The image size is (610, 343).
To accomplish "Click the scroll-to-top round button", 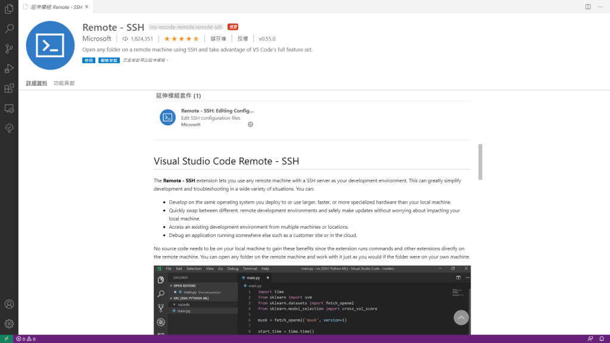I will [461, 318].
